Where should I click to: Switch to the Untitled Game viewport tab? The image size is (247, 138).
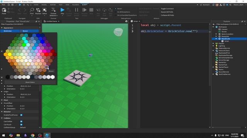click(51, 21)
